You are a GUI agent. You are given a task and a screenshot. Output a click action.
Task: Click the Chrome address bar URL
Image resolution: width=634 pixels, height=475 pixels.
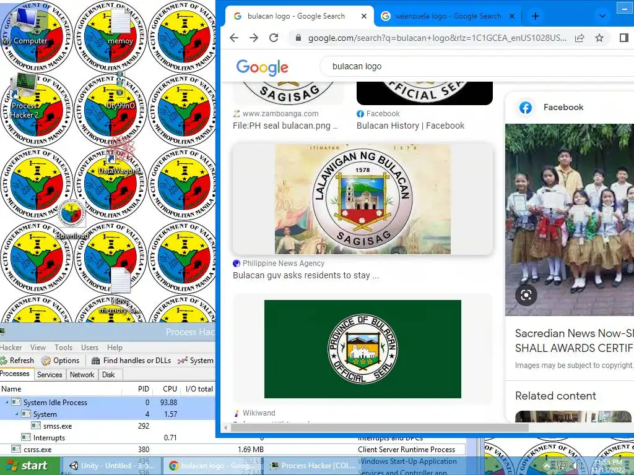(x=437, y=38)
